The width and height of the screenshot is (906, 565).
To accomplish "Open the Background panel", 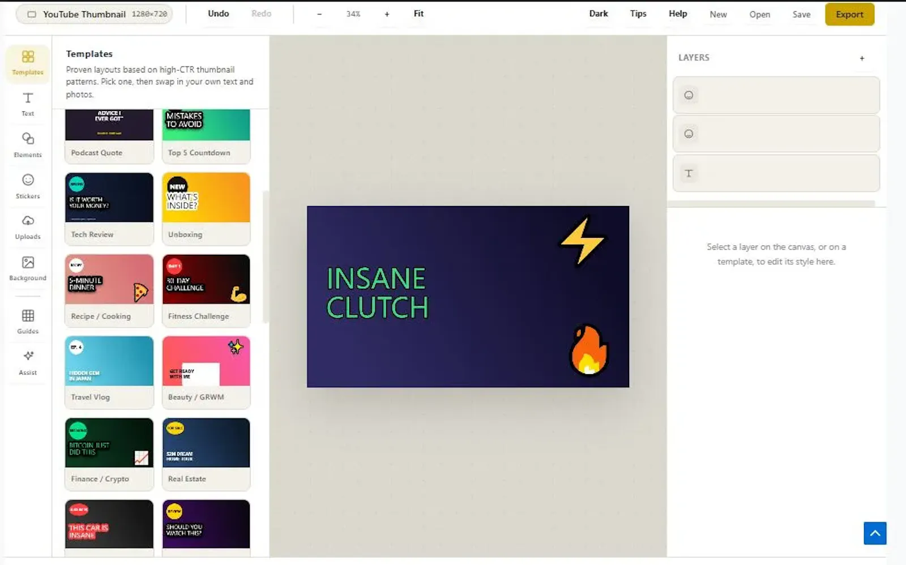I will pyautogui.click(x=28, y=268).
